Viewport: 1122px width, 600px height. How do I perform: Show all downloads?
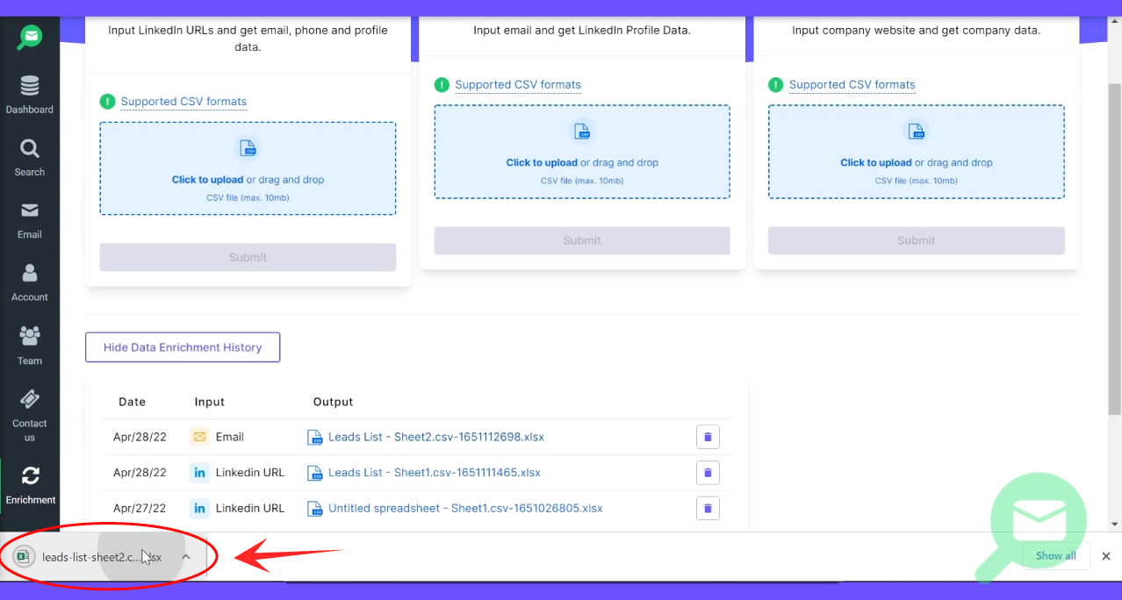click(1055, 556)
